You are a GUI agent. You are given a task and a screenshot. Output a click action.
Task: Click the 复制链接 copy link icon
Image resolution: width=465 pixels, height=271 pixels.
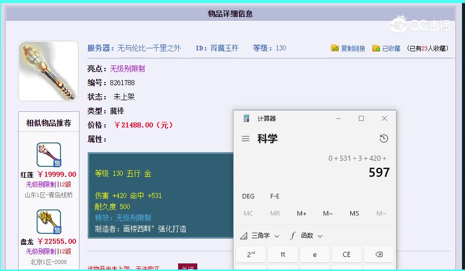coord(335,48)
